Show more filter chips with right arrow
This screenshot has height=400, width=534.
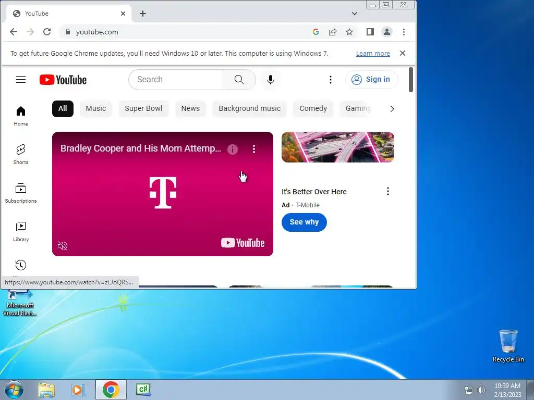tap(392, 109)
